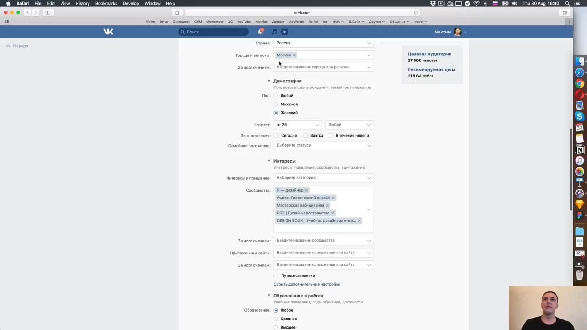The image size is (587, 330).
Task: Expand the 'Другое' bookmarks folder
Action: click(x=377, y=22)
